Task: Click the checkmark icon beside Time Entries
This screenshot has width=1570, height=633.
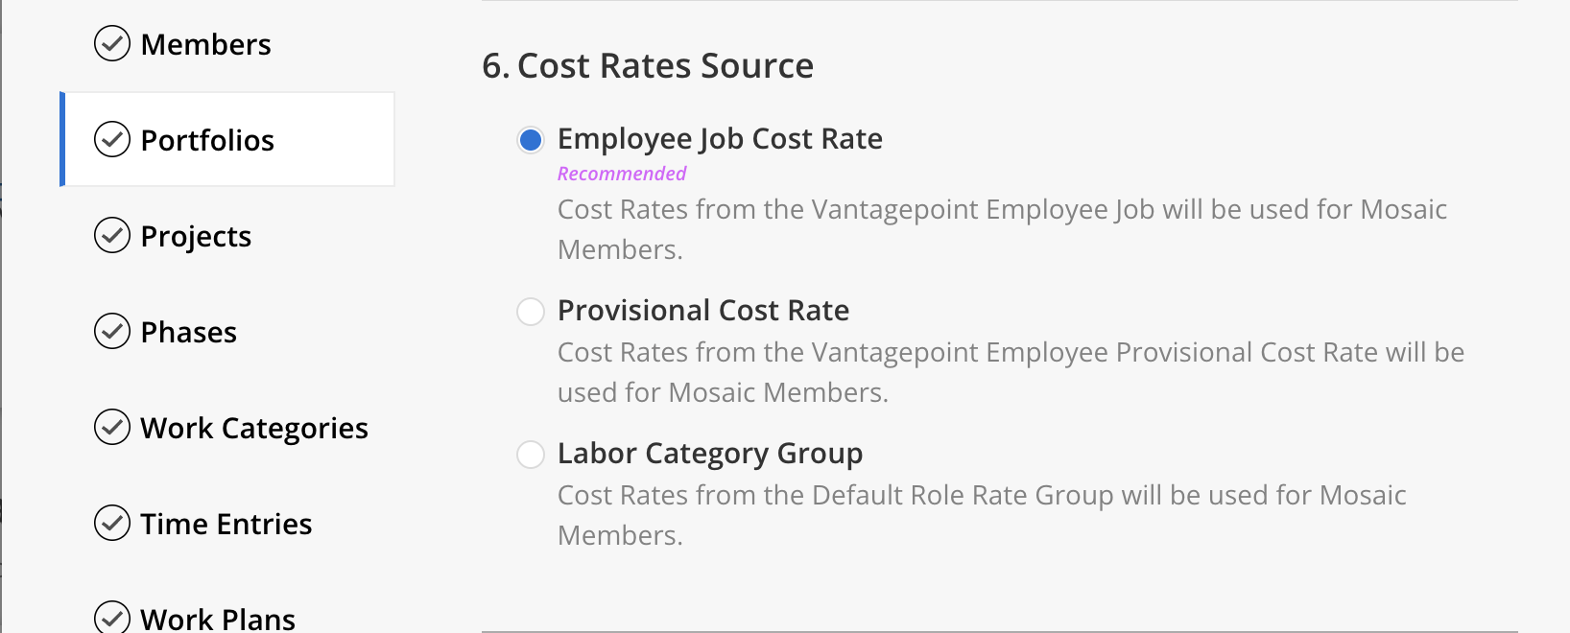Action: coord(112,523)
